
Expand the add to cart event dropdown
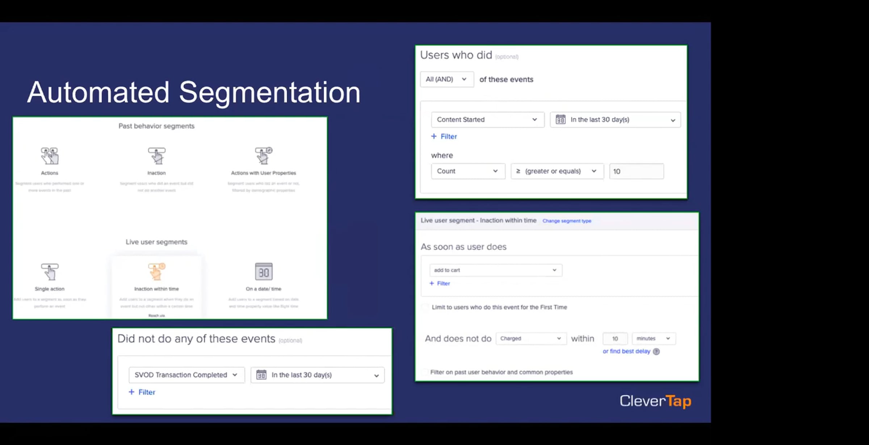495,270
